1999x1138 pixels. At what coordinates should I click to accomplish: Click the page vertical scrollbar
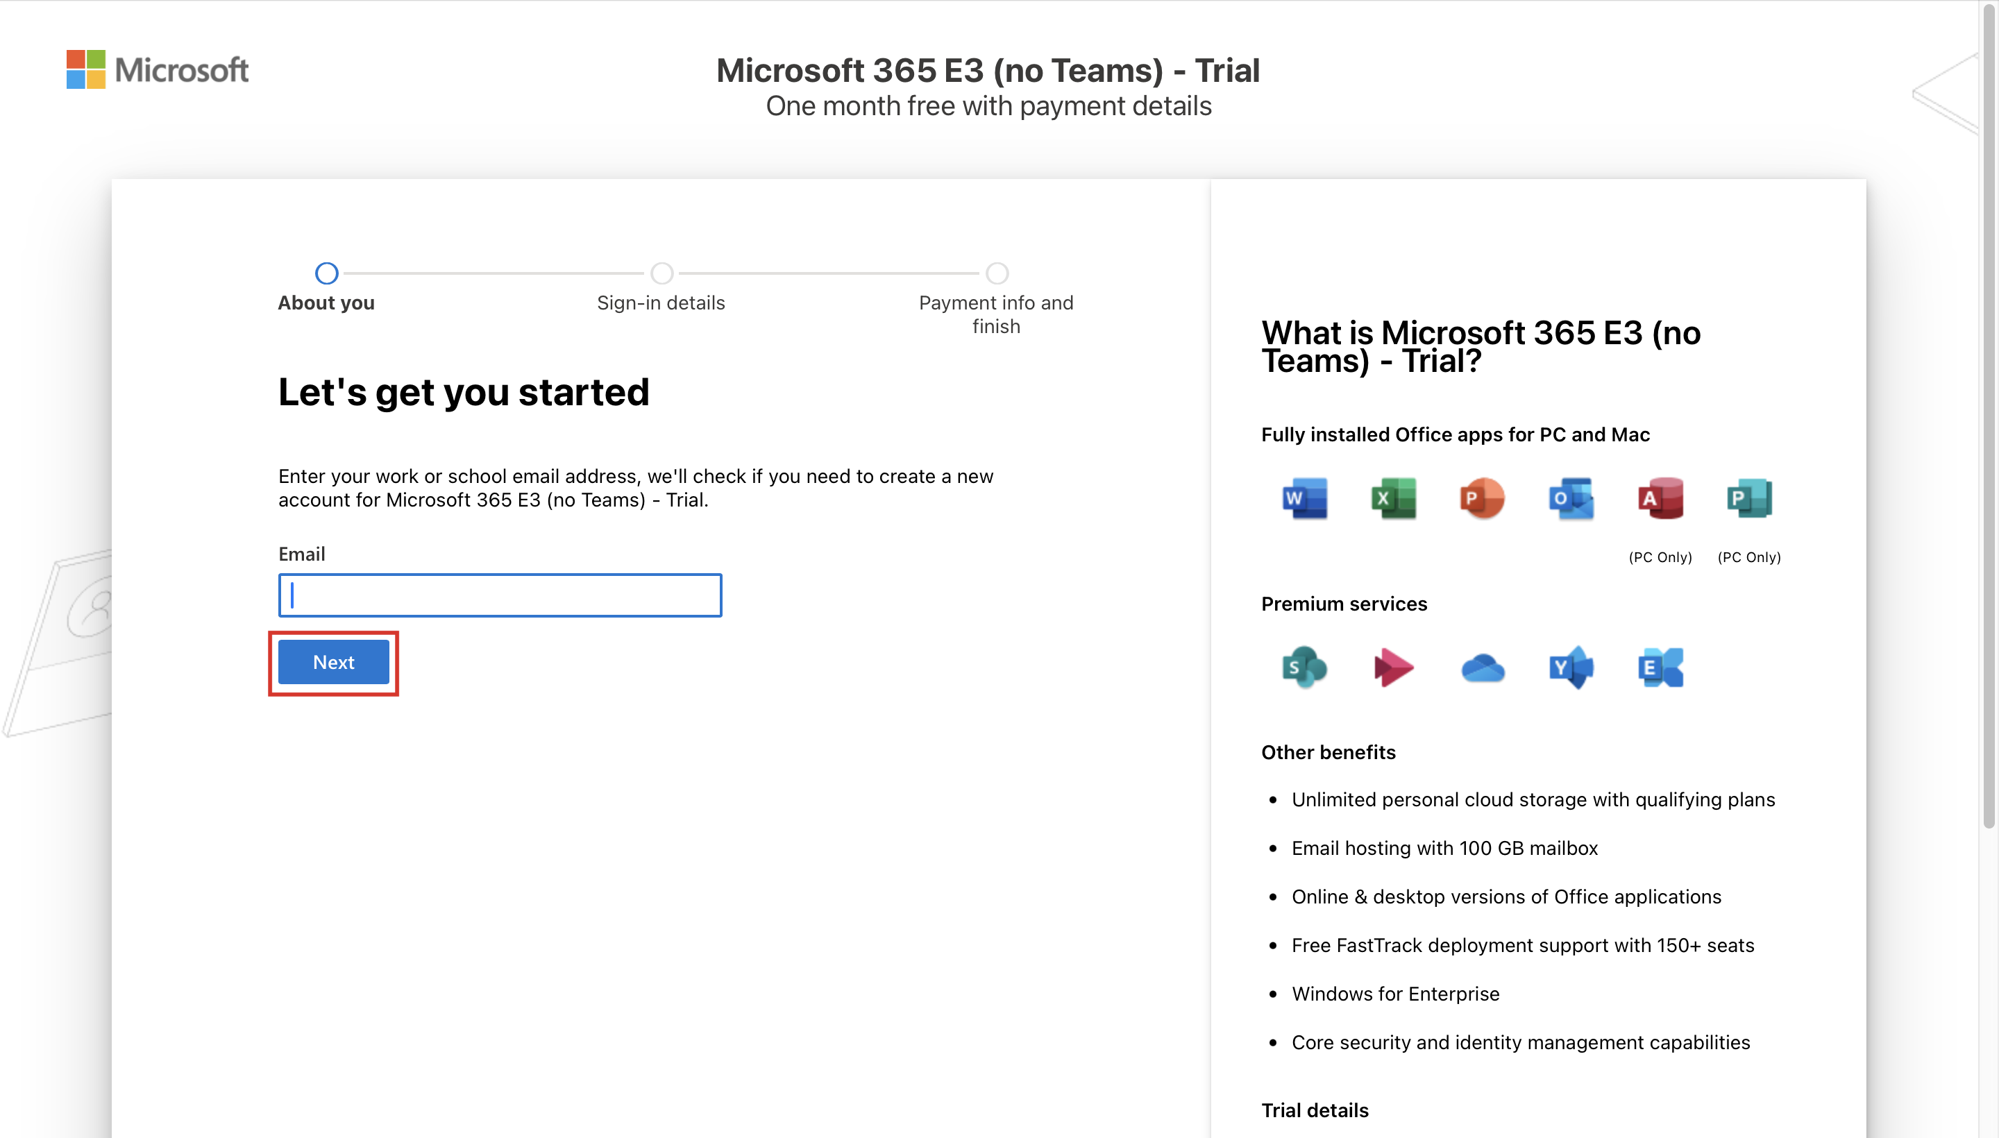[x=1989, y=414]
